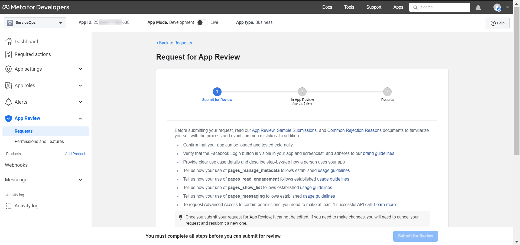Screen dimensions: 520x245
Task: Select the Alerts bell icon
Action: (x=8, y=102)
